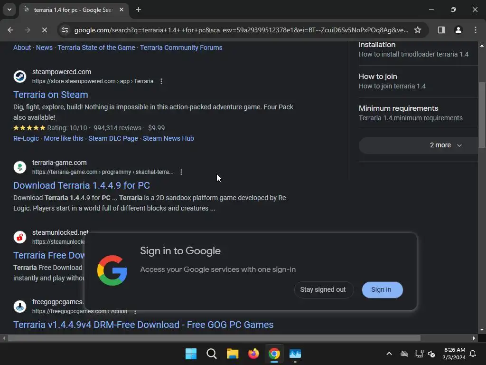Select the 'How to join' related topic

click(418, 81)
